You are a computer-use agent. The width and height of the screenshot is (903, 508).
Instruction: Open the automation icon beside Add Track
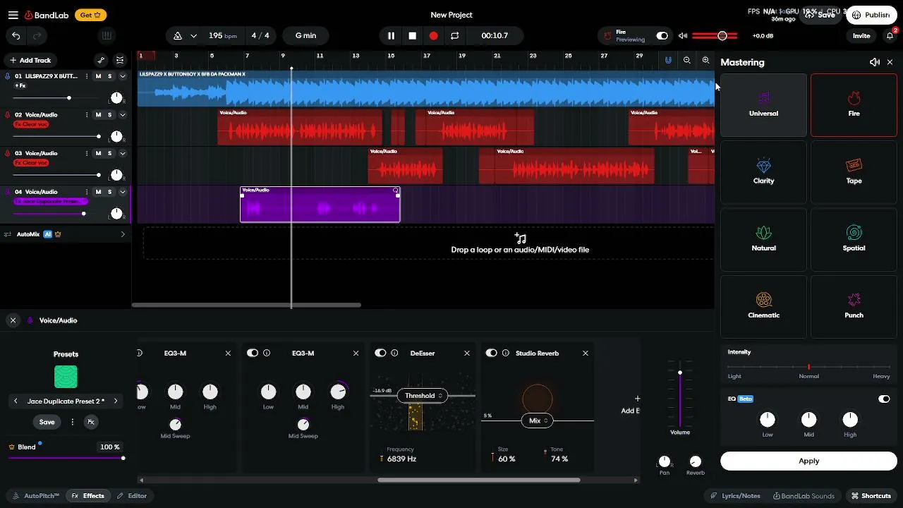(101, 60)
